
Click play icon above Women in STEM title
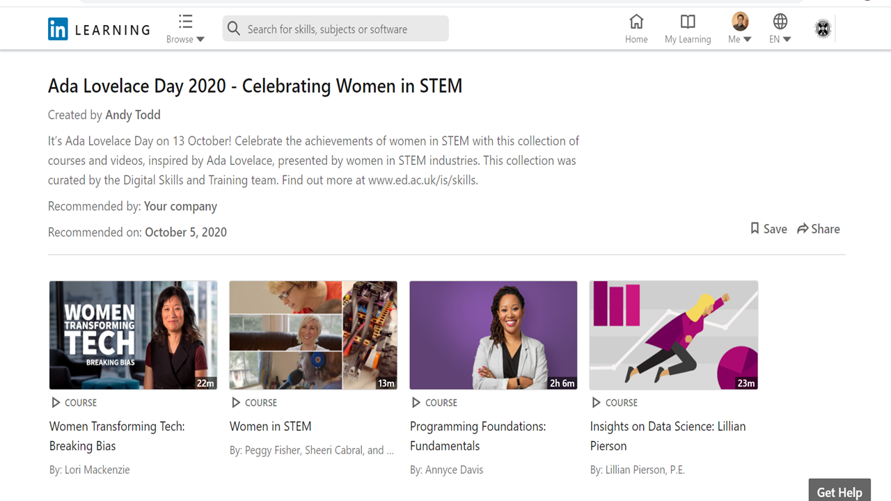tap(236, 402)
